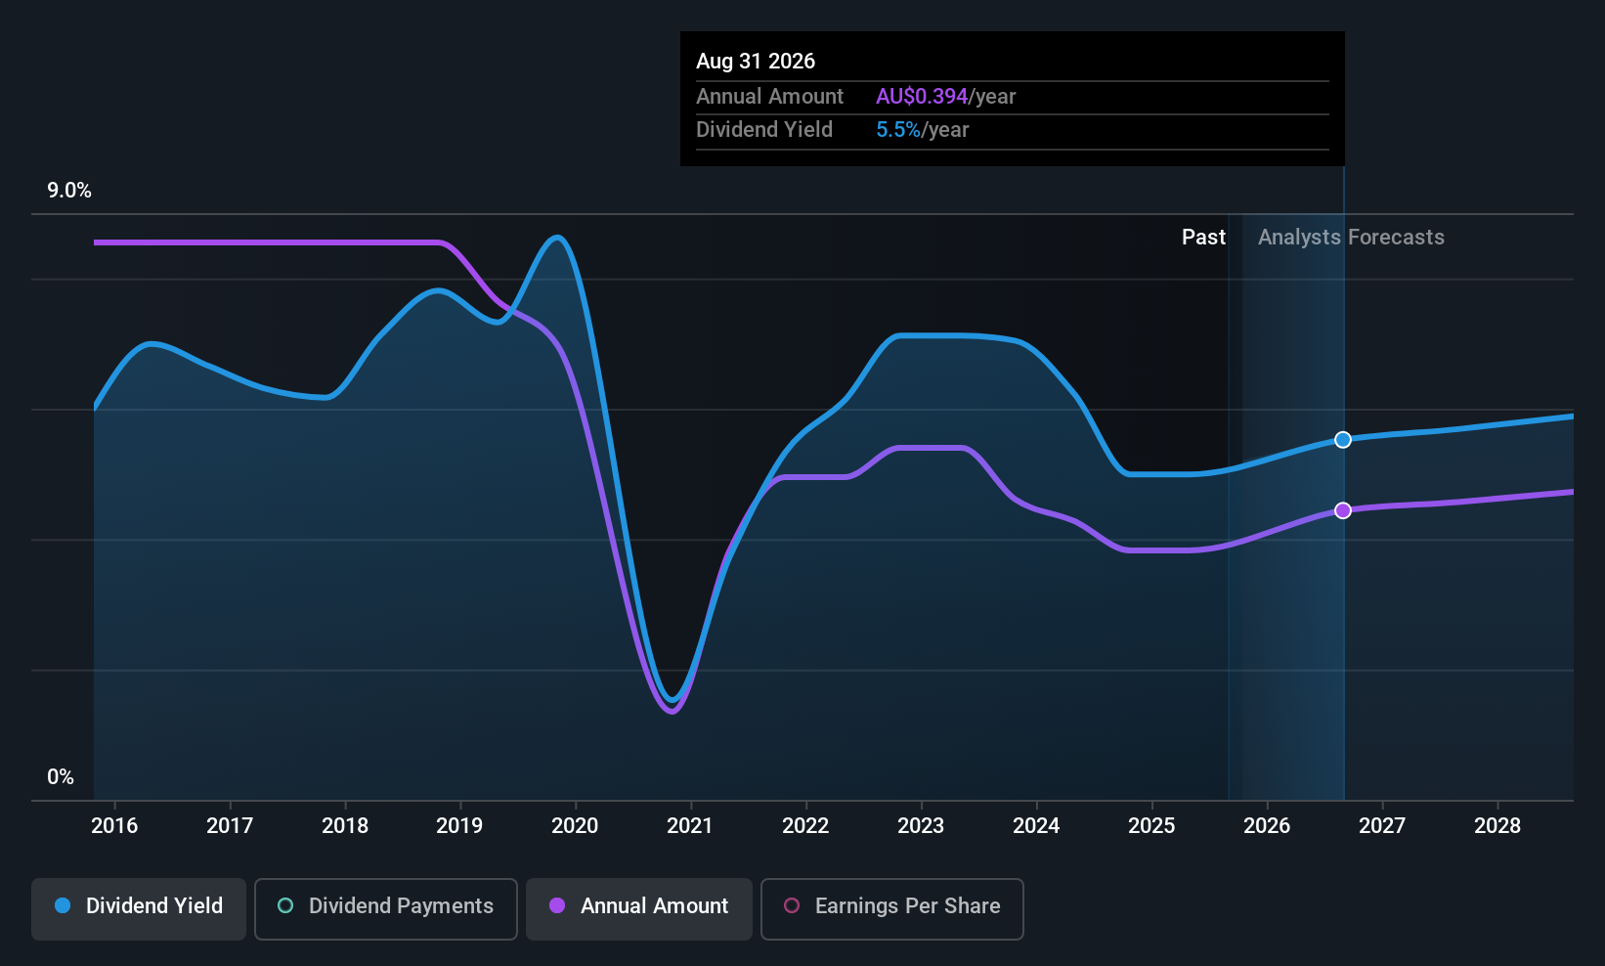Click the Analysts Forecasts label
This screenshot has width=1605, height=966.
click(x=1351, y=238)
